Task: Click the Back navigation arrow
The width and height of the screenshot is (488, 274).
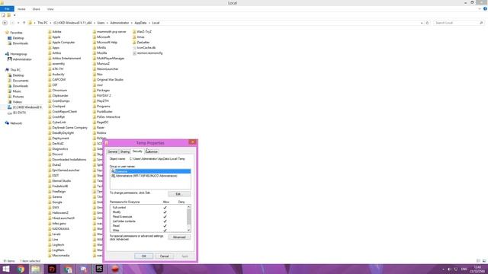Action: 5,23
